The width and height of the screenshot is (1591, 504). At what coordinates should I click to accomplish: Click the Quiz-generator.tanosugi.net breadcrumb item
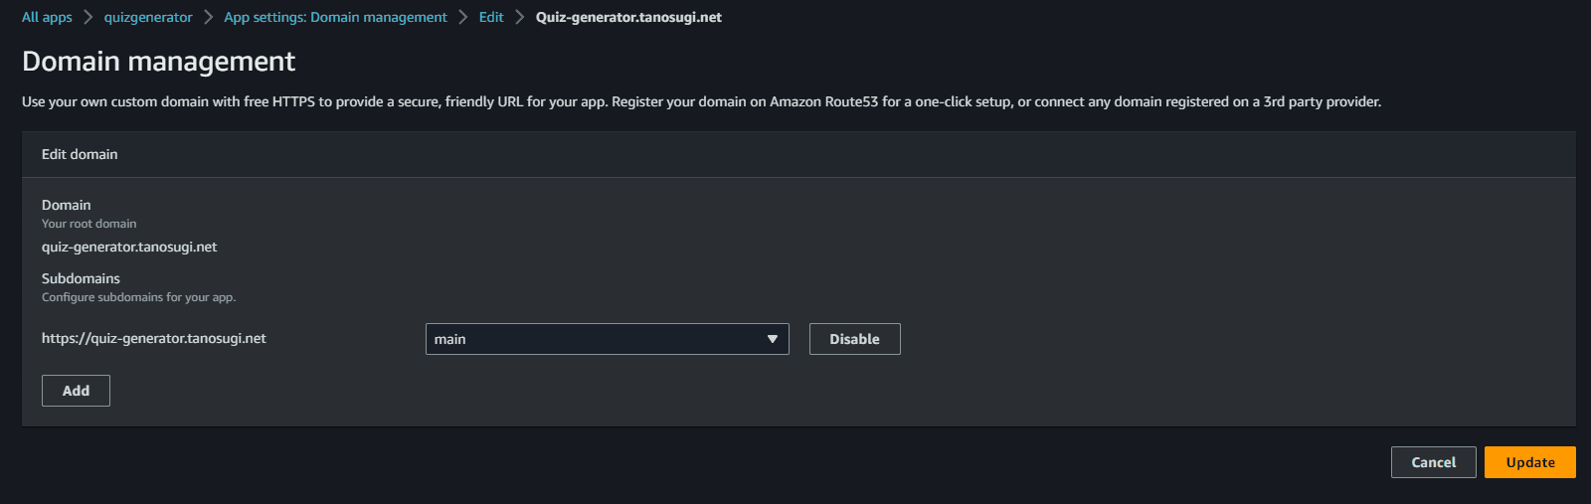[x=628, y=17]
